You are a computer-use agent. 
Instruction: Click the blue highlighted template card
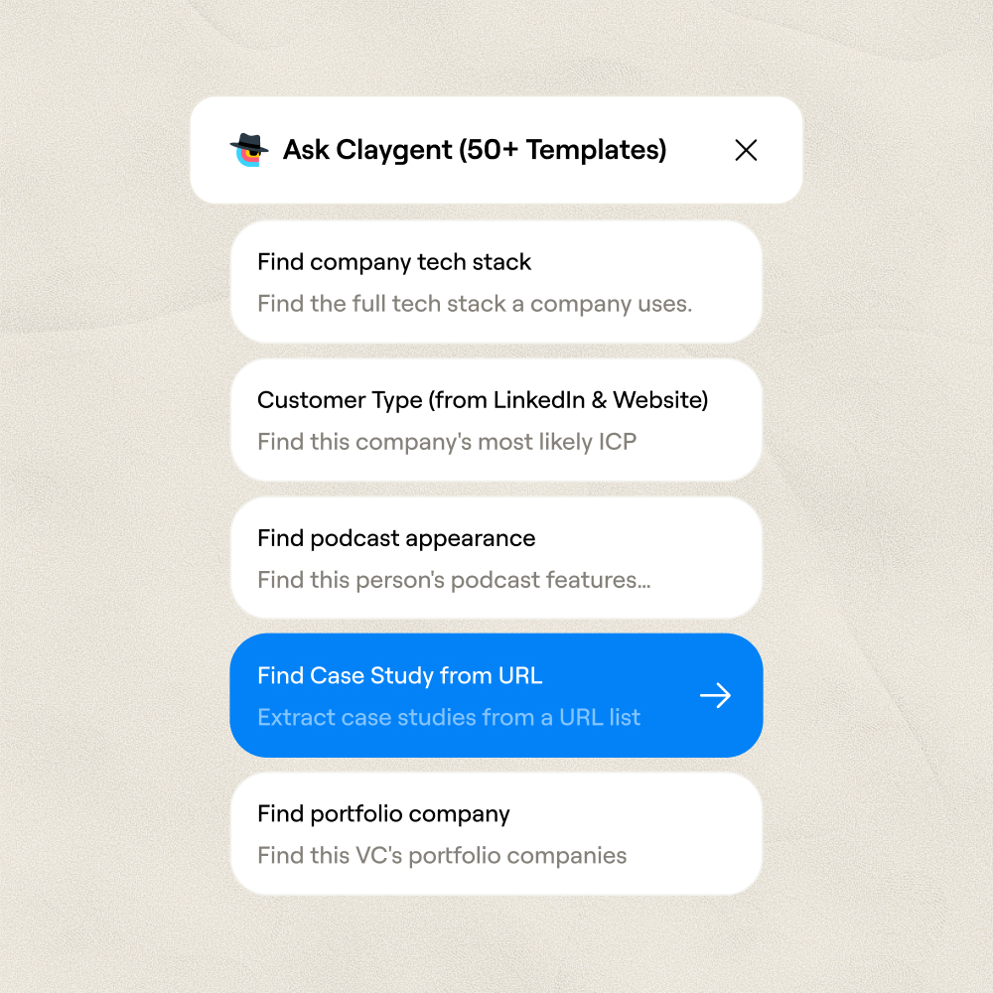[496, 695]
